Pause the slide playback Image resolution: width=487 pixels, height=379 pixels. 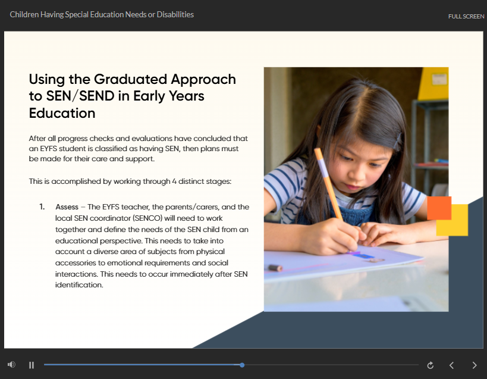click(32, 365)
